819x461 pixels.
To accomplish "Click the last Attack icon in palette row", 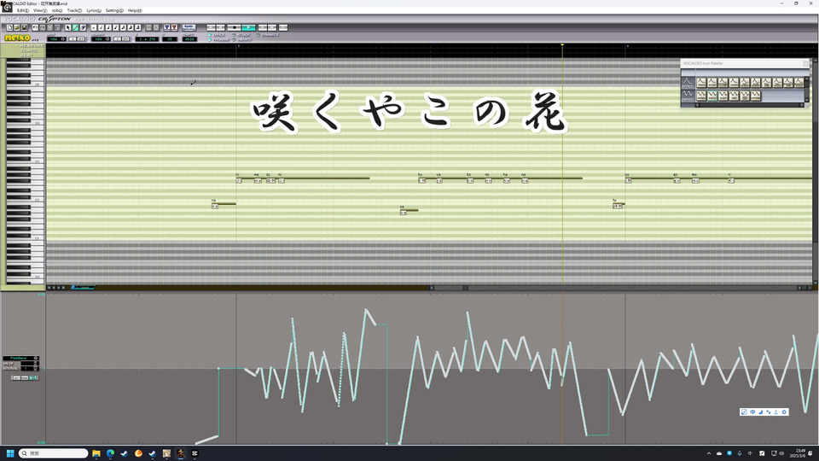I will tap(799, 83).
